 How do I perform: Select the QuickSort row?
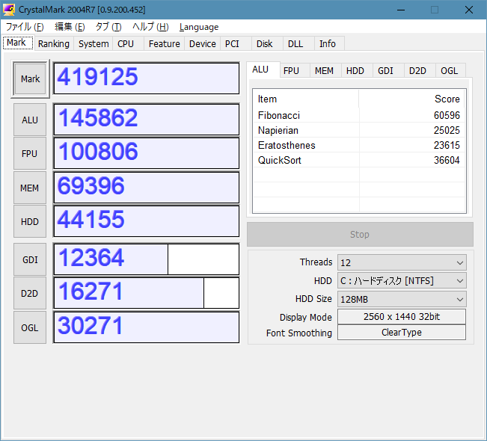point(359,160)
